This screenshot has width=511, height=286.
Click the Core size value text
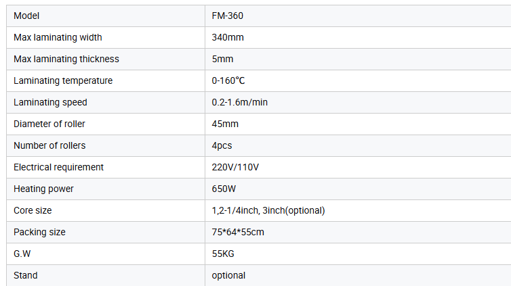[x=268, y=210]
